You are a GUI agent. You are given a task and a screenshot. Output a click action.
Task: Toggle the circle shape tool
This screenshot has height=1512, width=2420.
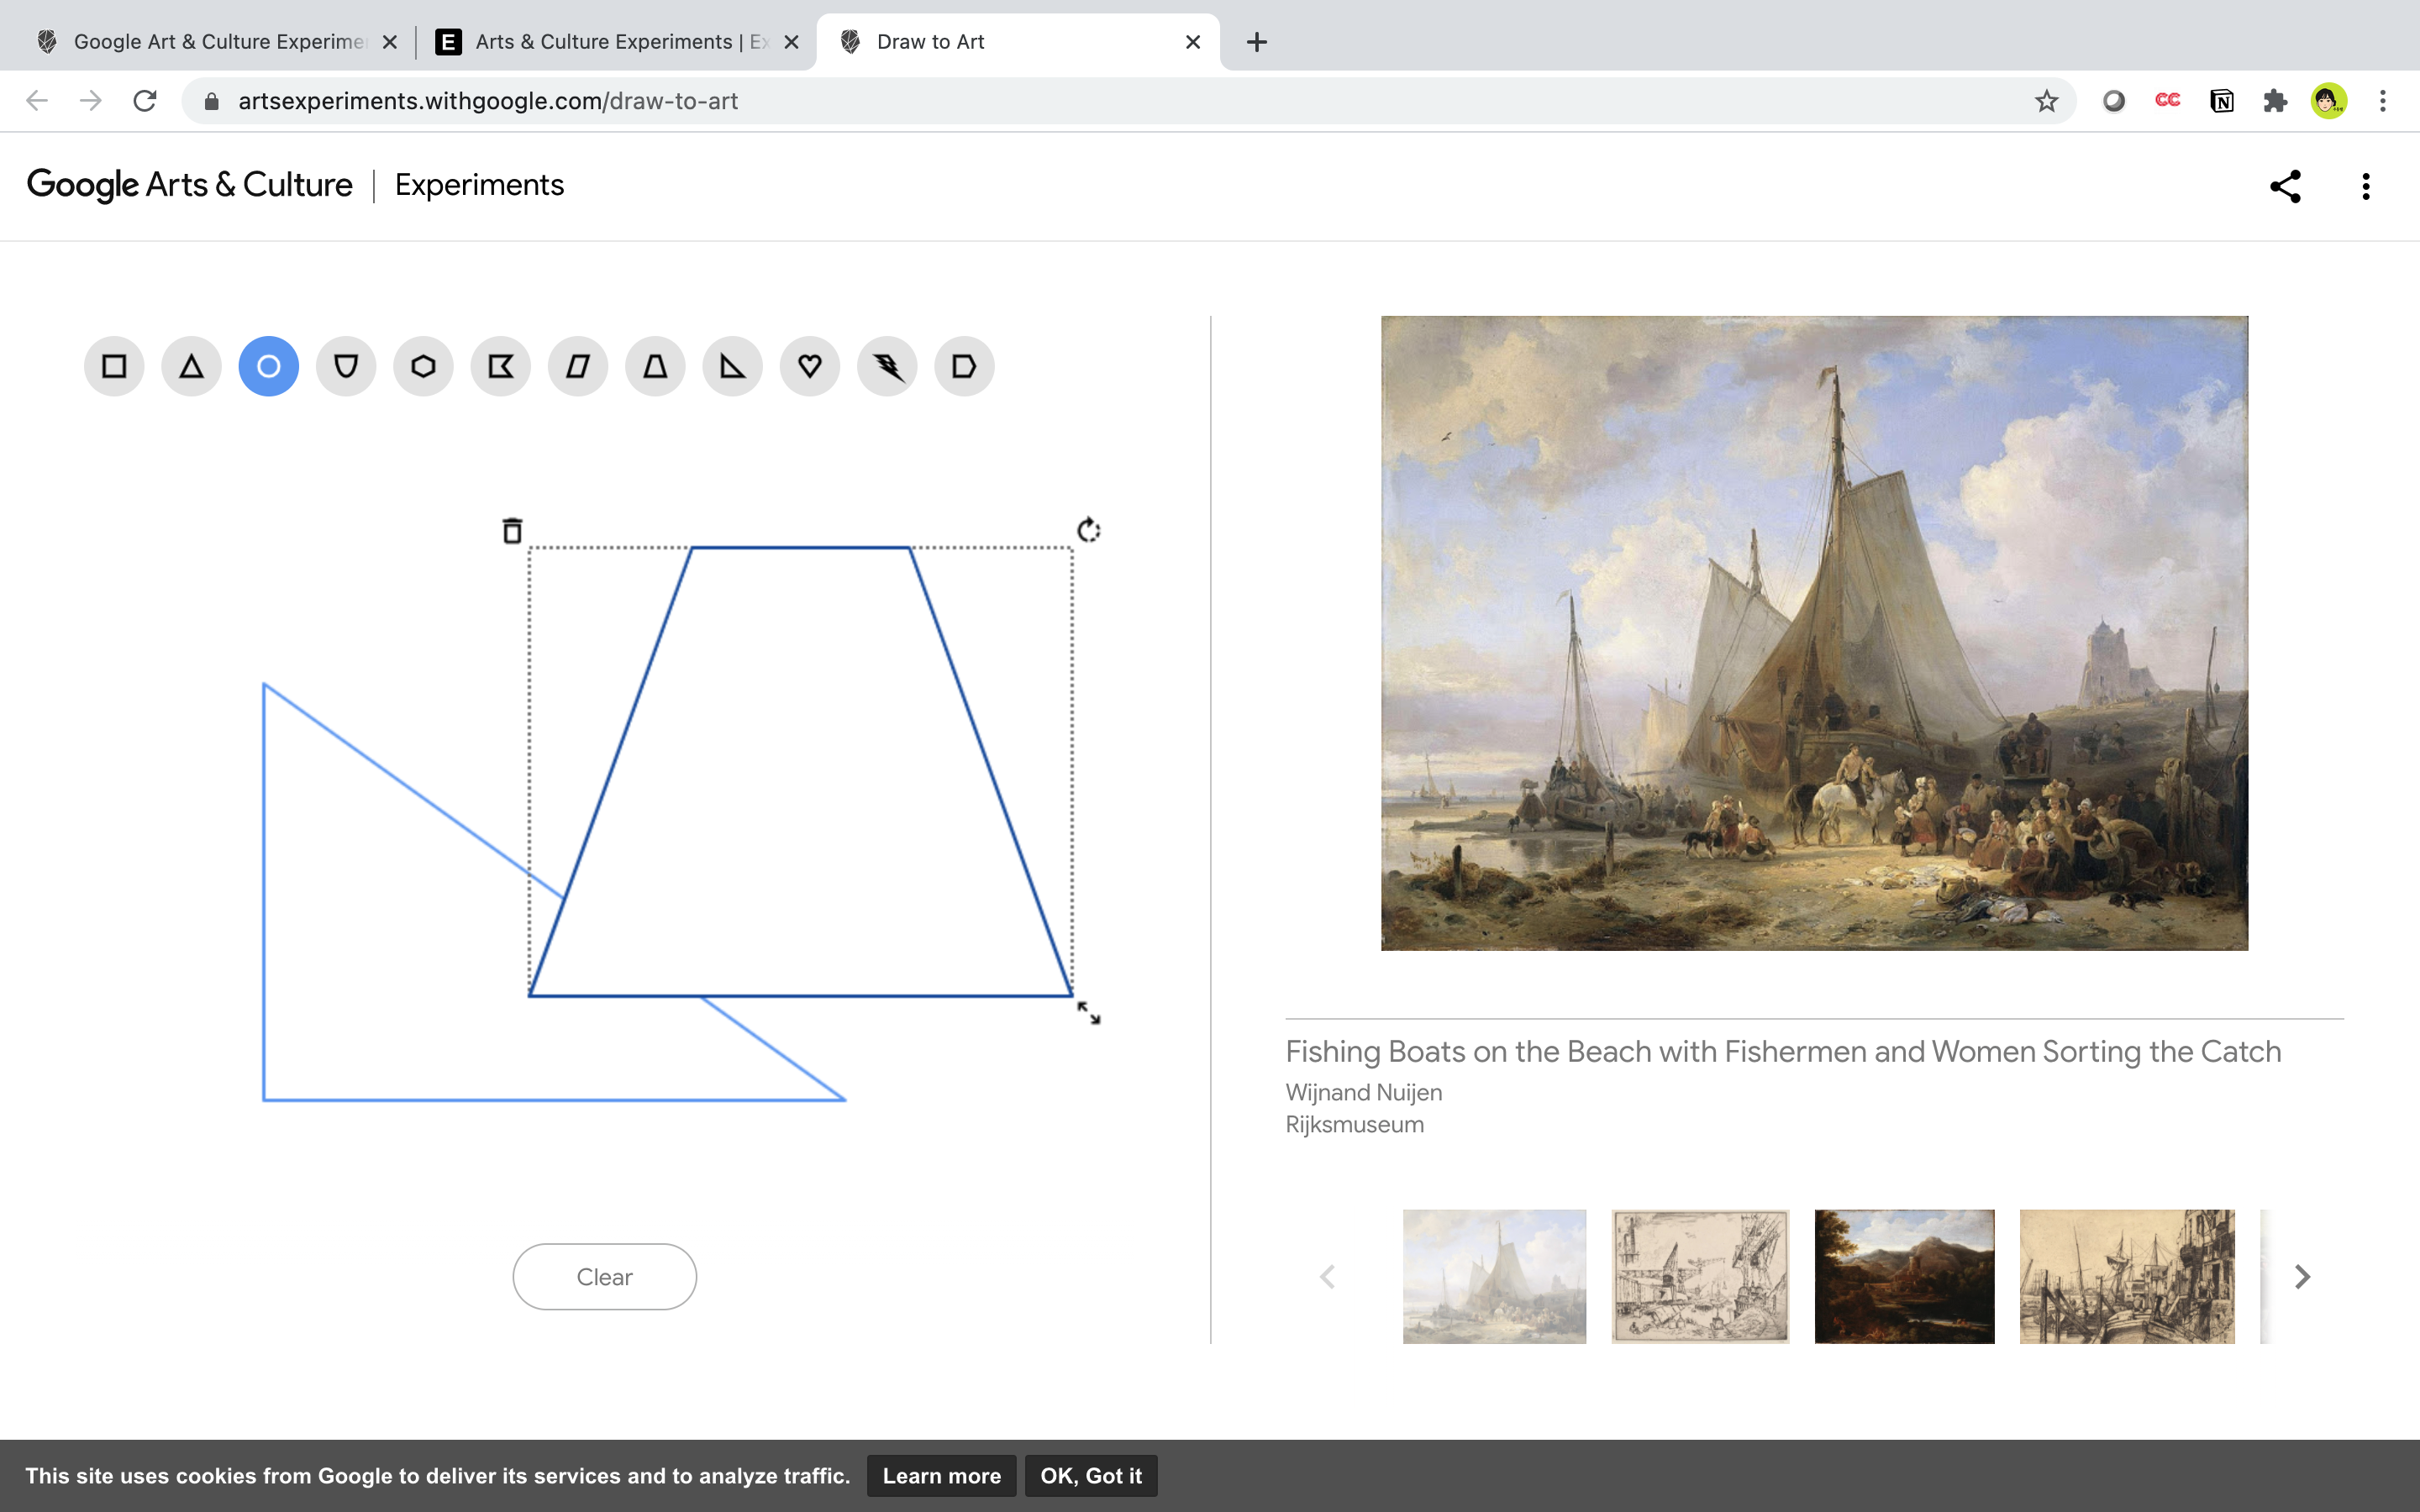pyautogui.click(x=269, y=367)
